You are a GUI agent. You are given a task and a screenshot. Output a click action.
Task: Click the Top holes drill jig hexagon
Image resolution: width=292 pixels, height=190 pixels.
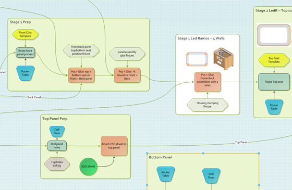57,164
